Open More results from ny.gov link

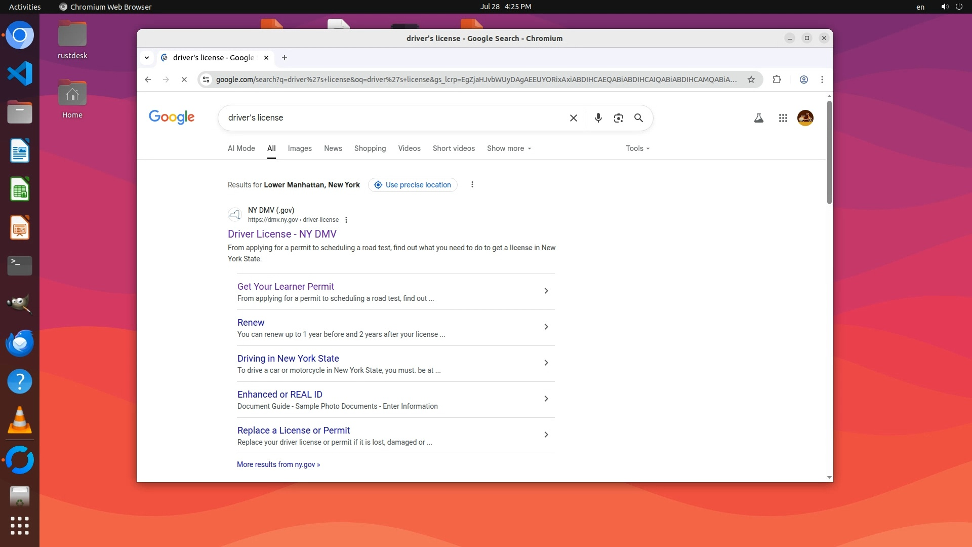pos(278,464)
